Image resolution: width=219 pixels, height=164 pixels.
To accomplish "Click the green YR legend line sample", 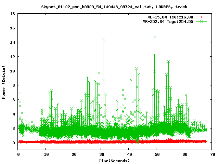I will click(202, 21).
